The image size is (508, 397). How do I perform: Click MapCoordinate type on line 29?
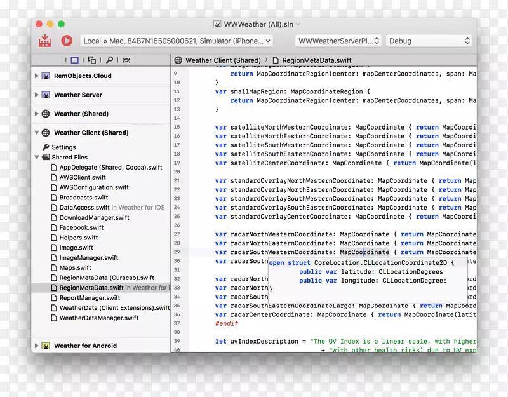click(x=364, y=252)
